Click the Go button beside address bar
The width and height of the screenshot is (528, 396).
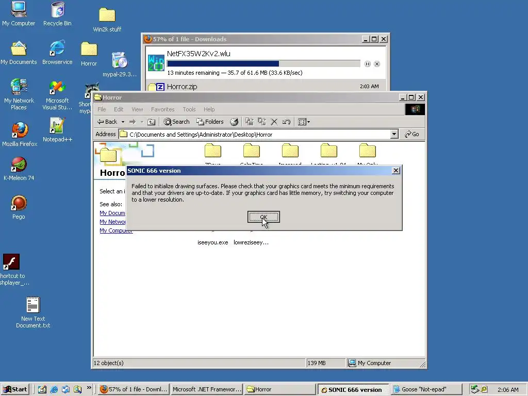coord(412,134)
